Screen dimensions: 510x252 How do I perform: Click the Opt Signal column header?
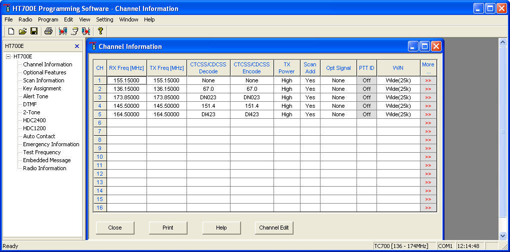click(x=338, y=68)
